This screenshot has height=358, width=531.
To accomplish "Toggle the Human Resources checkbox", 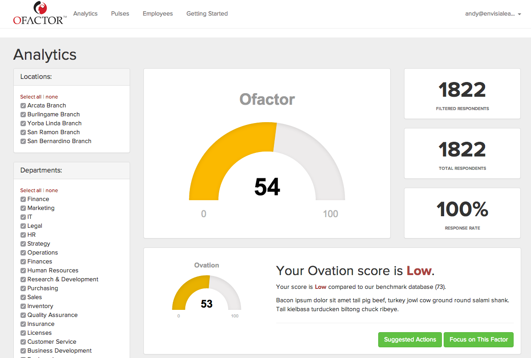I will pos(23,271).
